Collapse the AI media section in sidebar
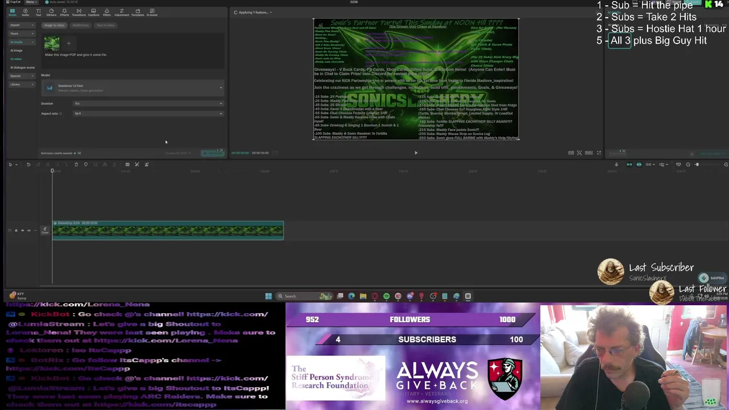This screenshot has width=729, height=410. point(21,42)
